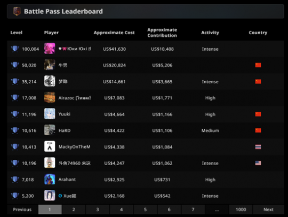Image resolution: width=288 pixels, height=217 pixels.
Task: Go to page 5
Action: coord(145,210)
